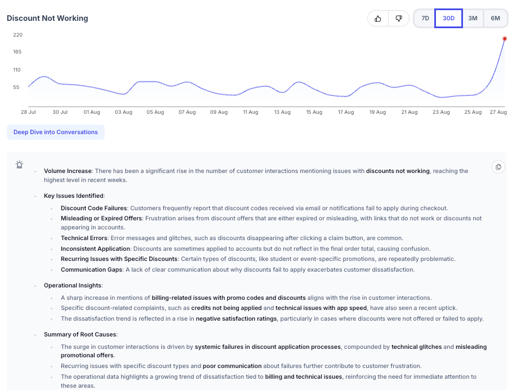This screenshot has width=512, height=390.
Task: Click the red peak marker on 27 Aug
Action: (504, 38)
